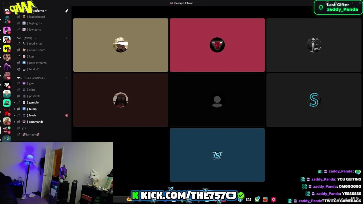Collapse the MOD channel category

click(27, 38)
